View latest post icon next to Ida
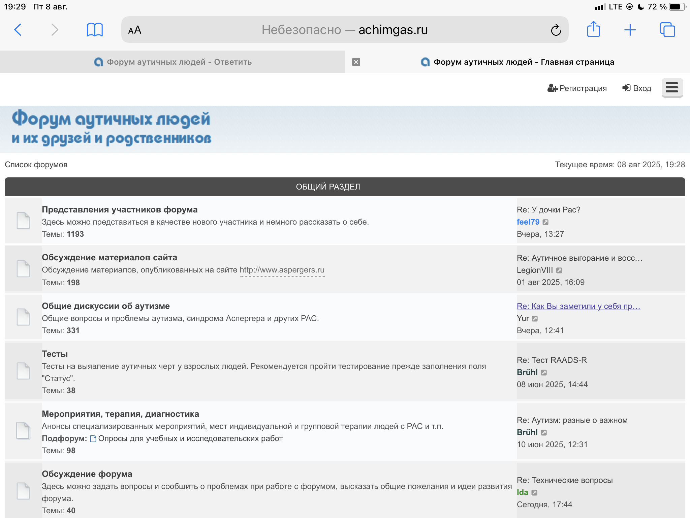 pyautogui.click(x=534, y=493)
